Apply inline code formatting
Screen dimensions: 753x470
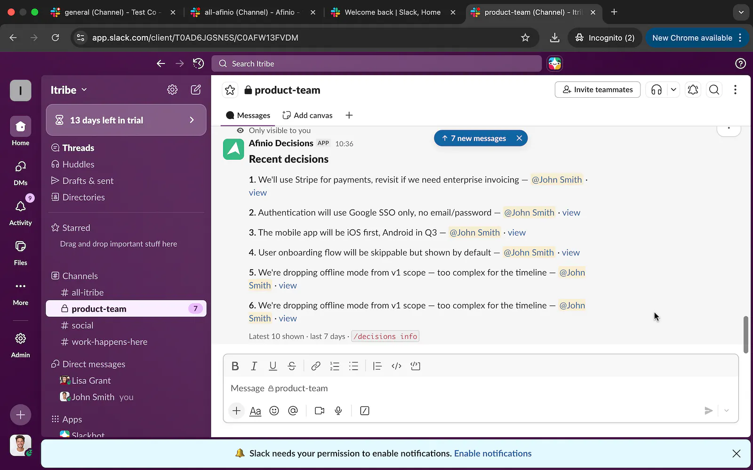(x=396, y=366)
